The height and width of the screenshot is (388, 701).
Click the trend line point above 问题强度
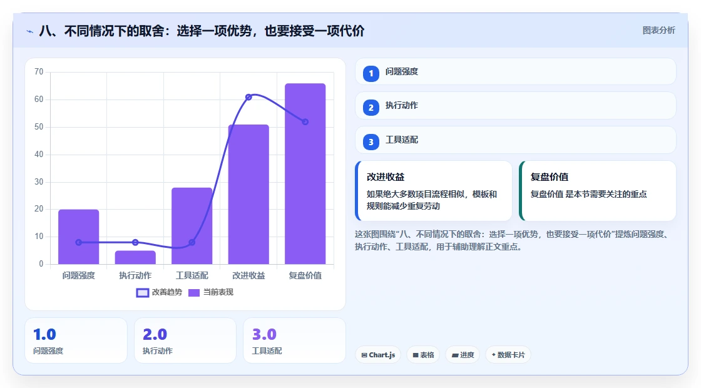click(79, 242)
